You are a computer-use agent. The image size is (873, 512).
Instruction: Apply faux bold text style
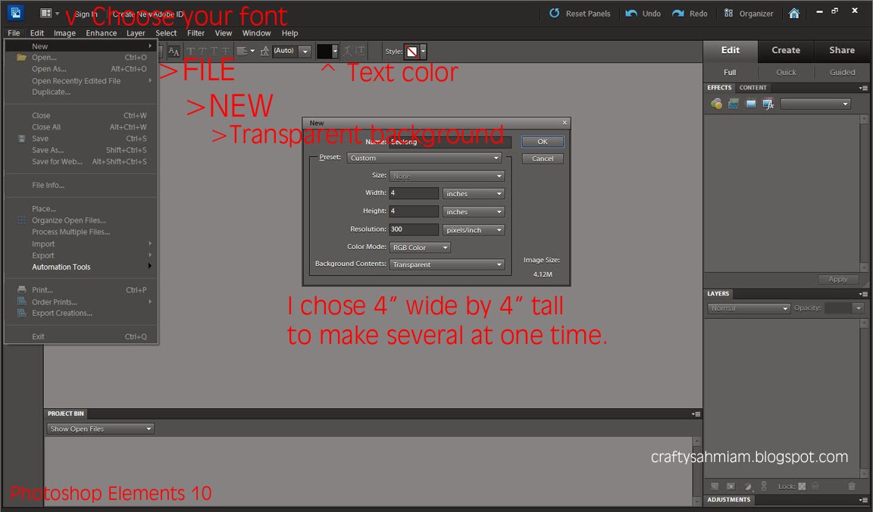(191, 52)
